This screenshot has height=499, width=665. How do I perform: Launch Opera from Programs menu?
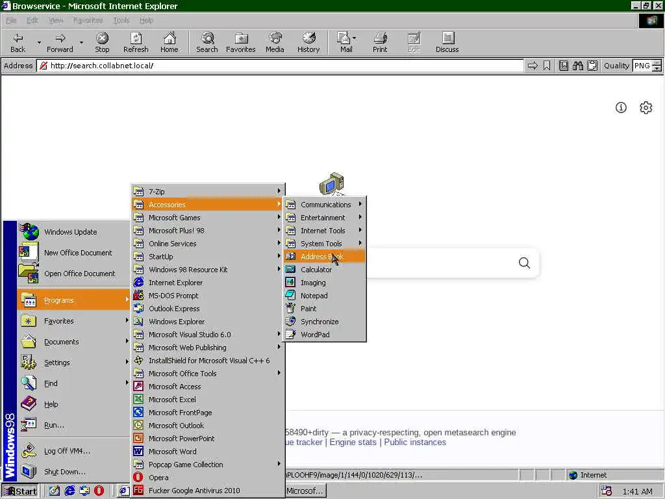coord(207,478)
